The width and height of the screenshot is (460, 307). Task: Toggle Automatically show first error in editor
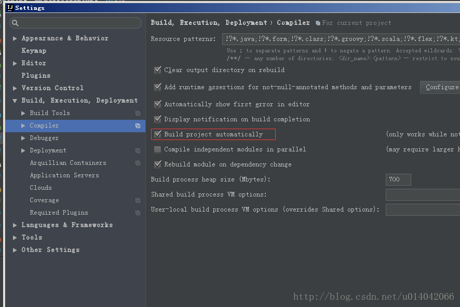[x=157, y=104]
